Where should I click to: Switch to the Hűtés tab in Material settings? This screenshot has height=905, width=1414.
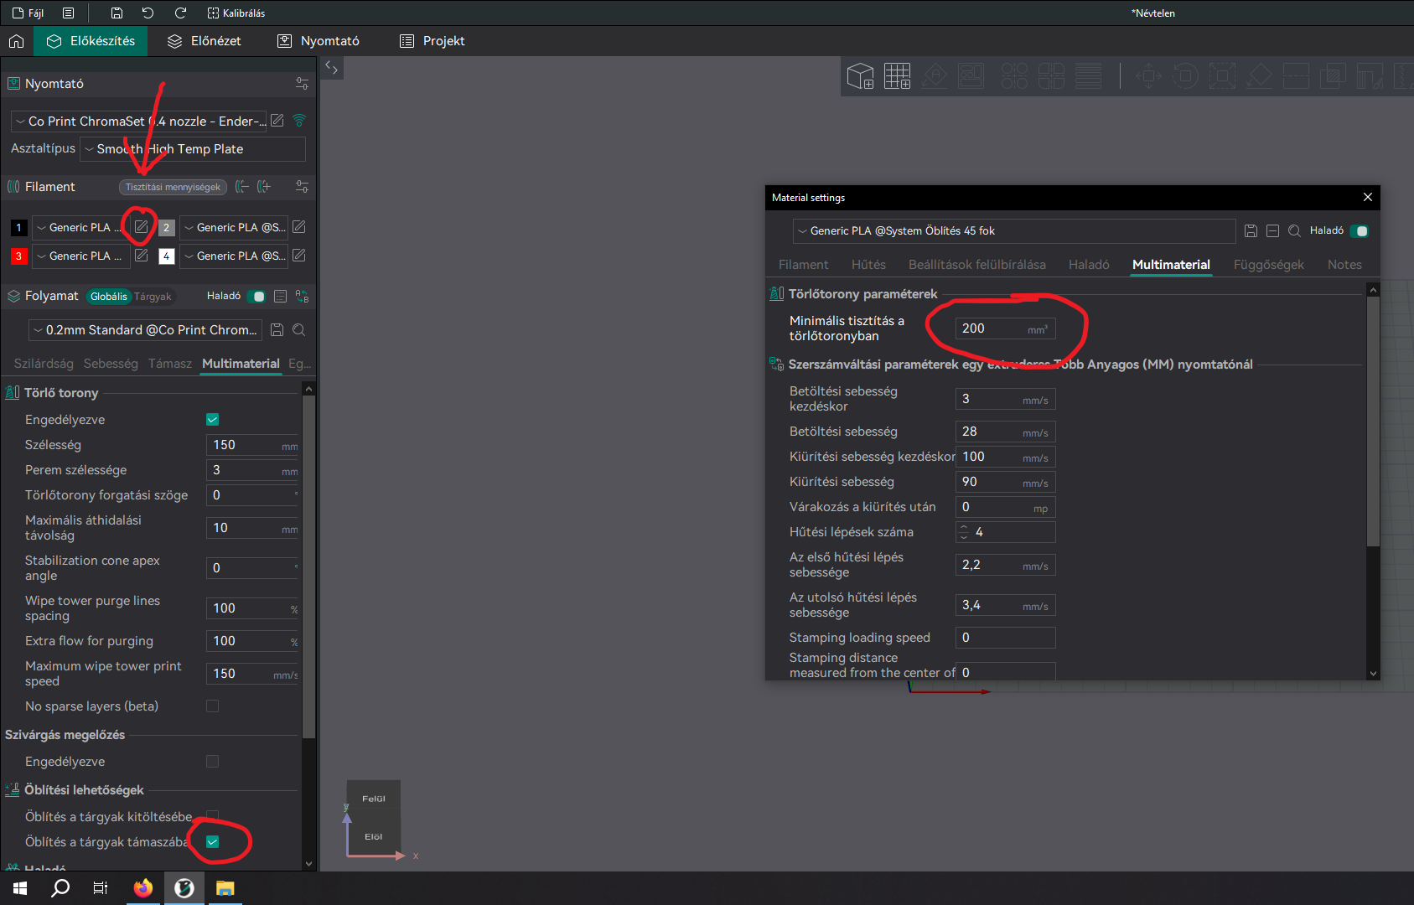(x=868, y=265)
